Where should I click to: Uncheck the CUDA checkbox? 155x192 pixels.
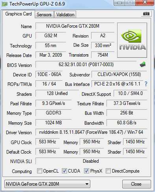[x=64, y=171]
